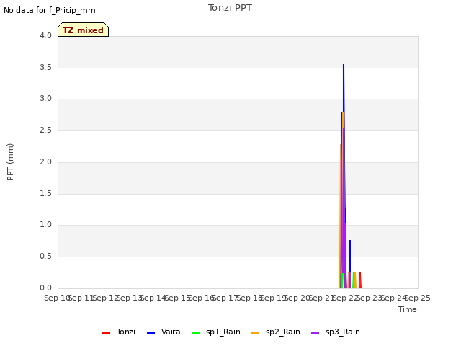Click the orange sp2_Rain legend swatch
461x346 pixels.
click(x=256, y=333)
